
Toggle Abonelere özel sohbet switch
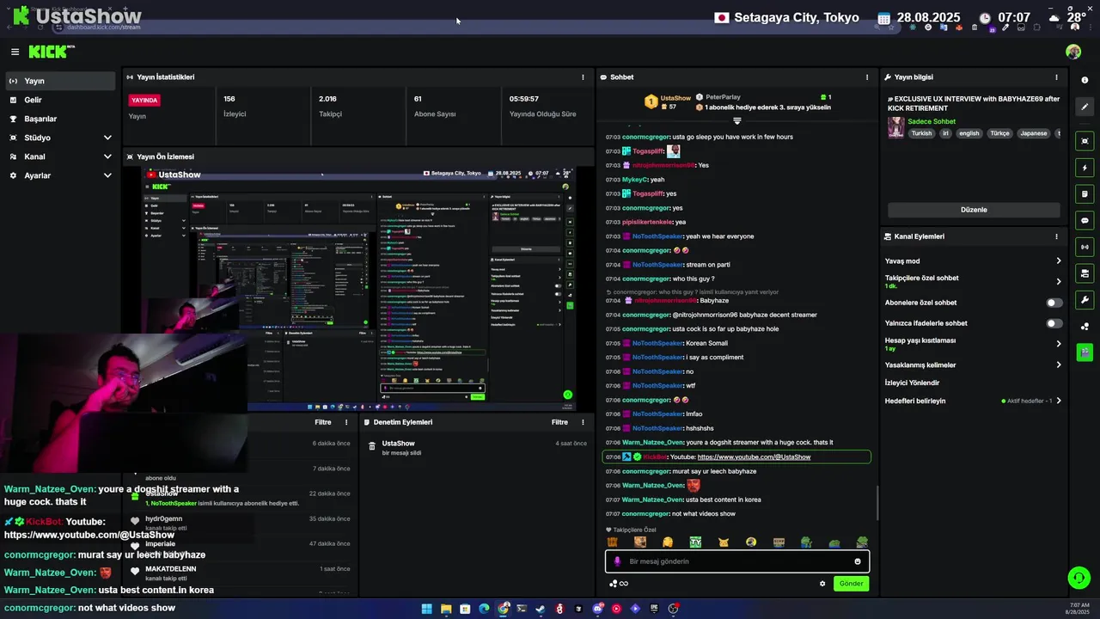(1054, 303)
